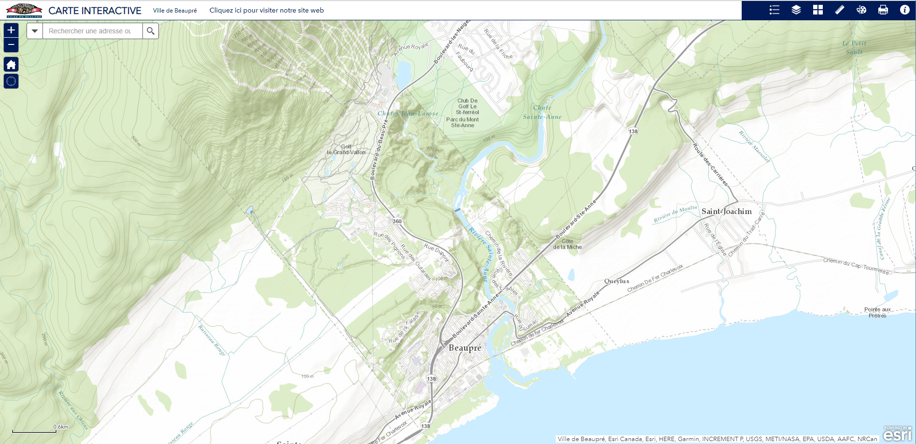This screenshot has height=444, width=916.
Task: Zoom out with the minus button
Action: (11, 45)
